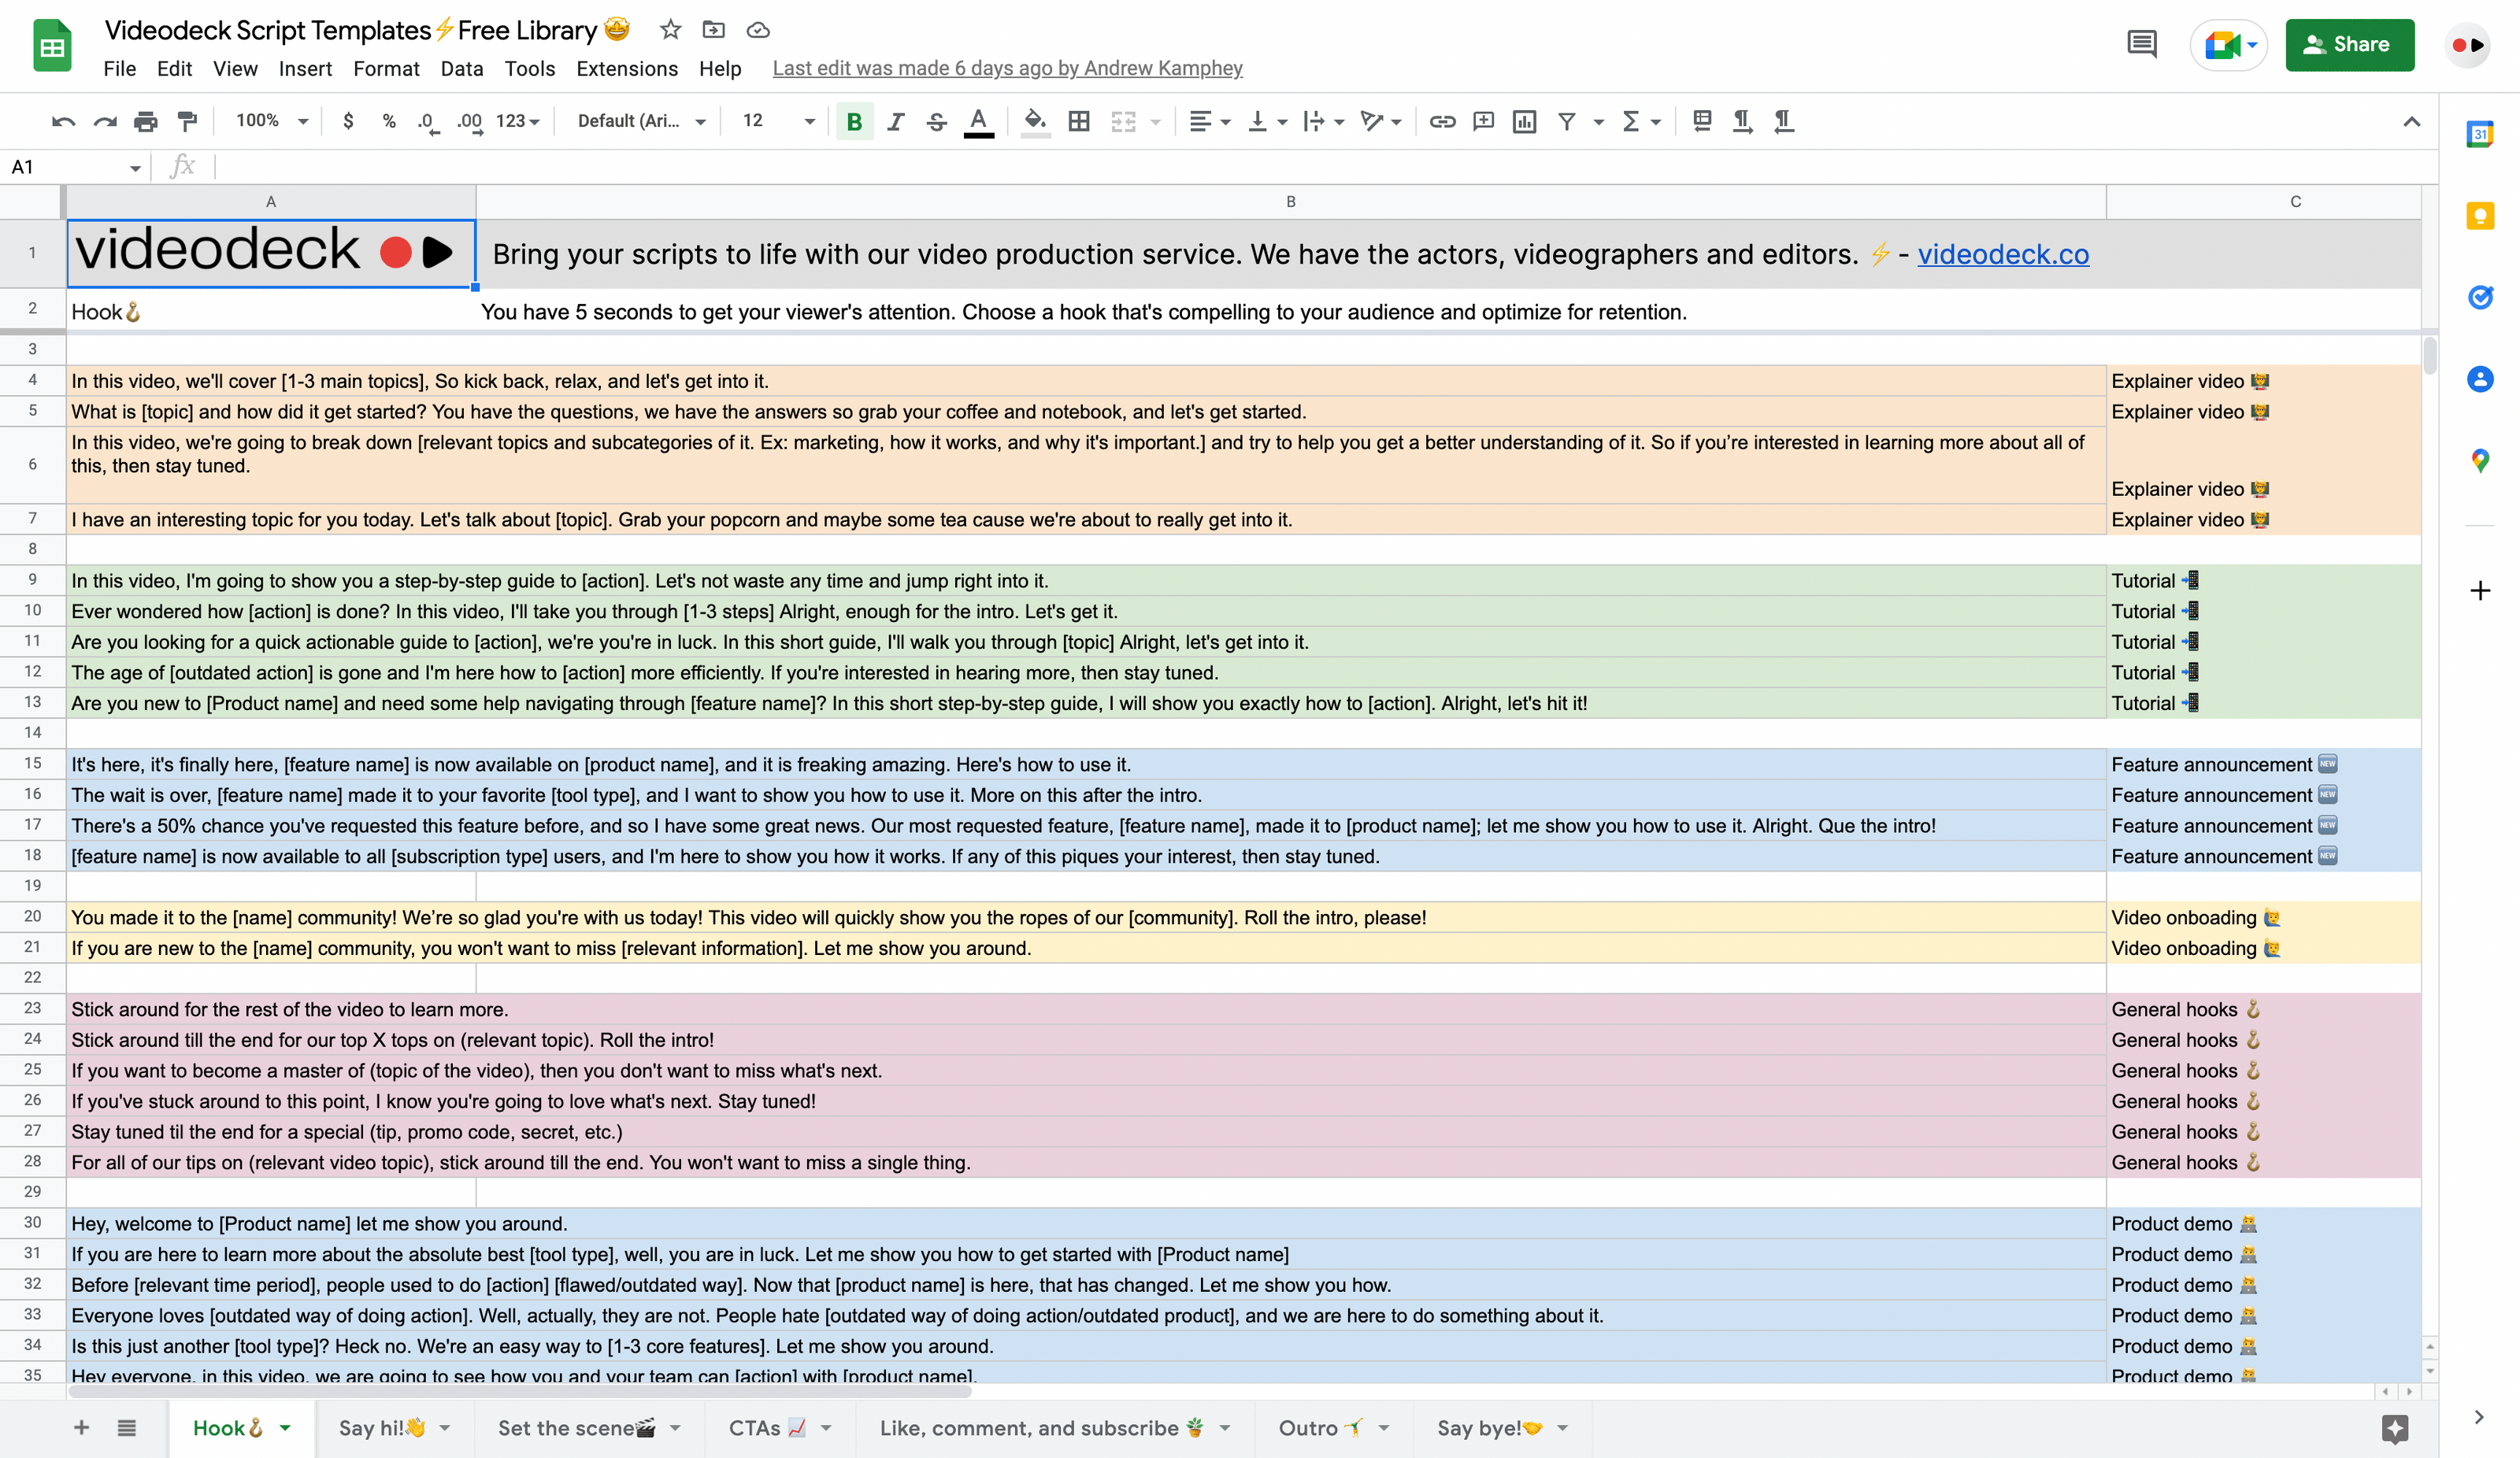Screen dimensions: 2520x1458
Task: Follow the videodeck.co hyperlink
Action: click(x=2002, y=254)
